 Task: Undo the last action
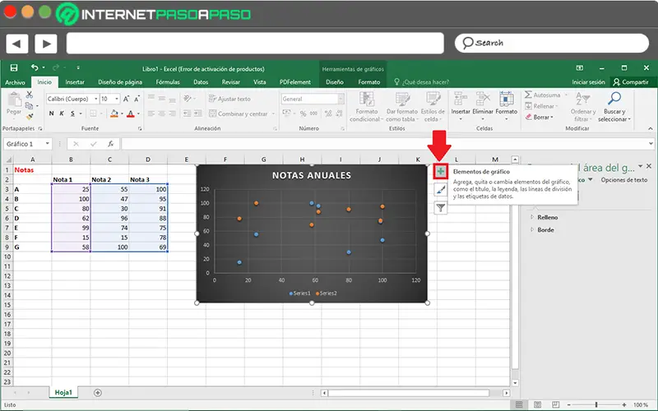35,67
